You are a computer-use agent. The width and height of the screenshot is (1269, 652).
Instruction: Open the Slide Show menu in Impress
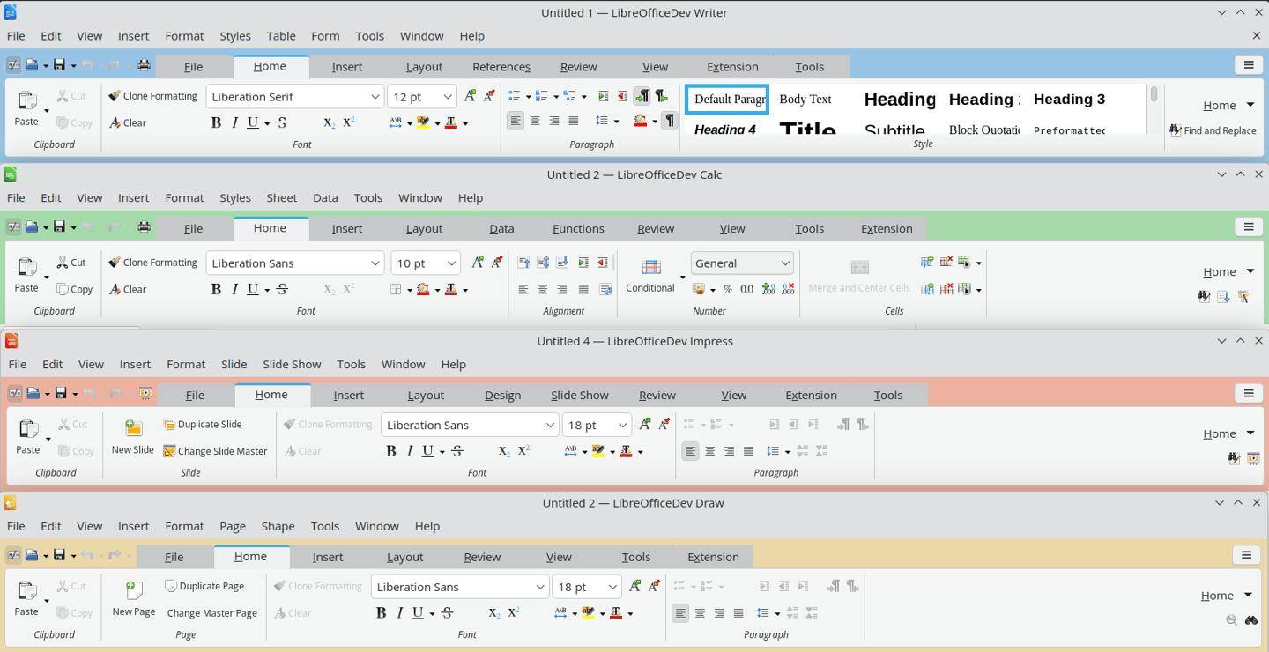pyautogui.click(x=292, y=364)
